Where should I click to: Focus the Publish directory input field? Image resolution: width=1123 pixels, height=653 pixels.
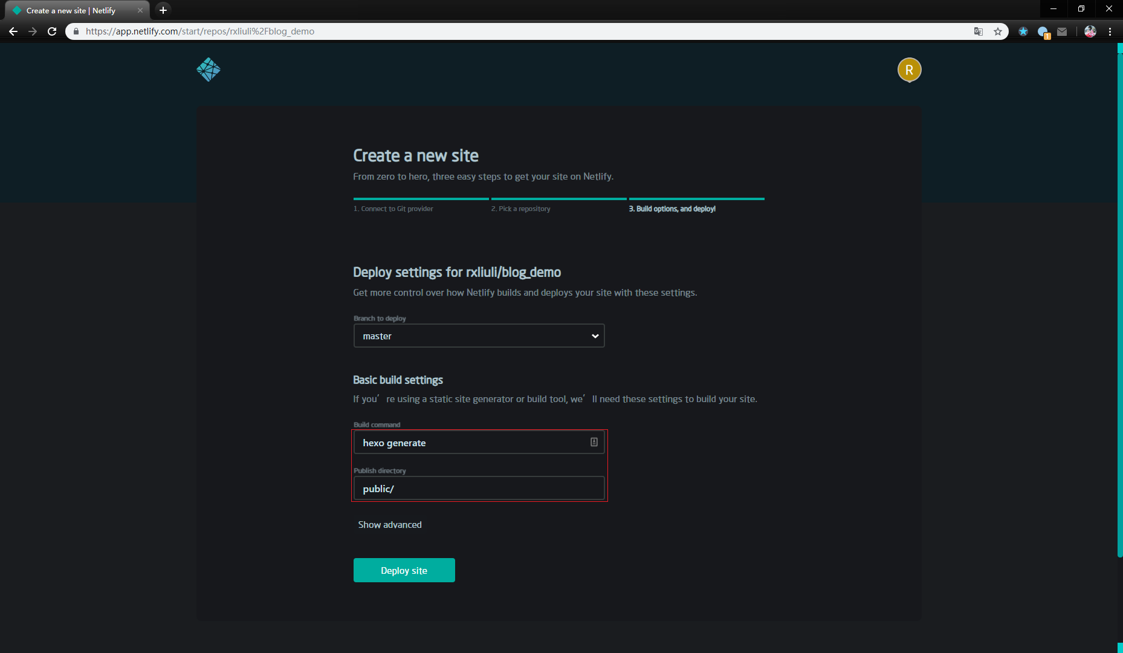479,489
